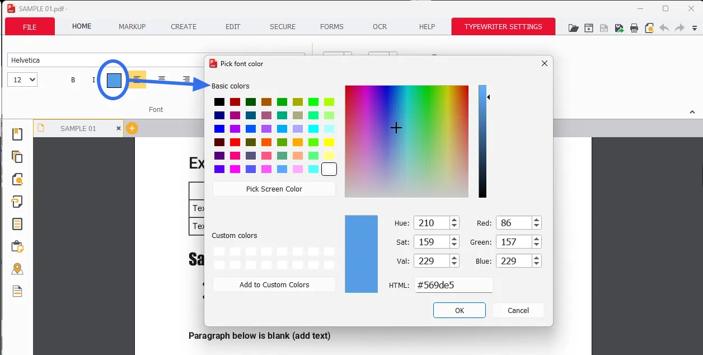Click the undo arrow icon

coord(664,28)
